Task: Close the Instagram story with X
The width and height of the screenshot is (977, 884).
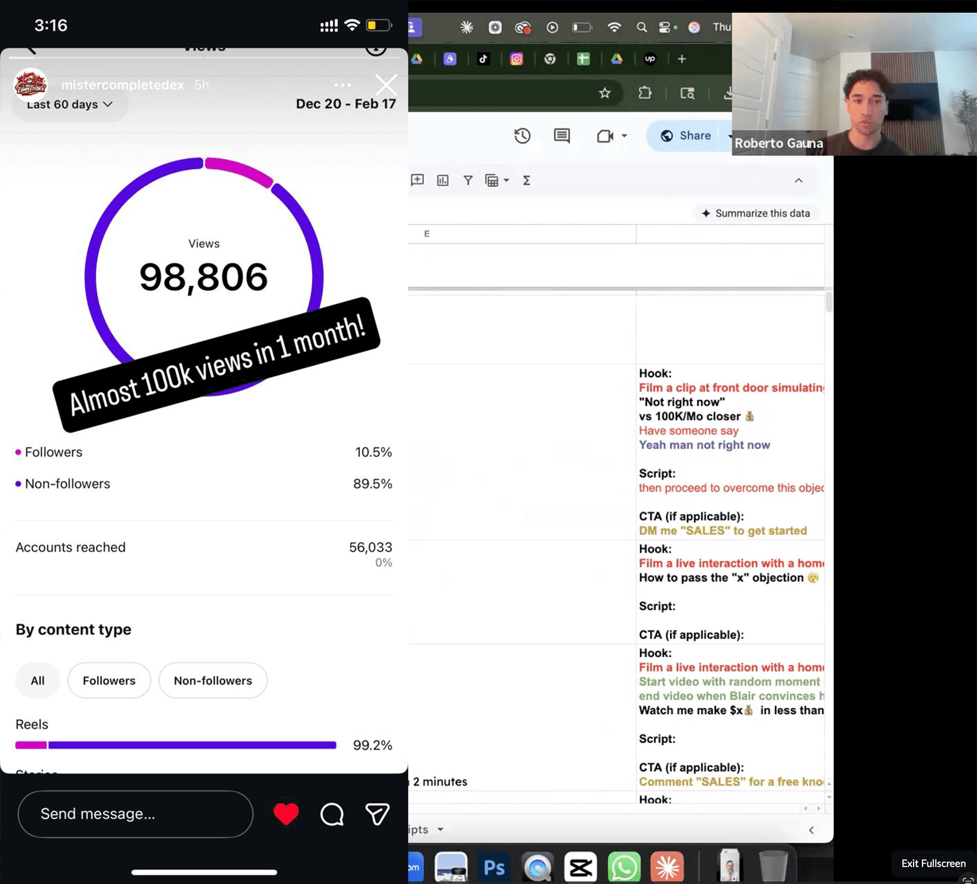Action: tap(386, 85)
